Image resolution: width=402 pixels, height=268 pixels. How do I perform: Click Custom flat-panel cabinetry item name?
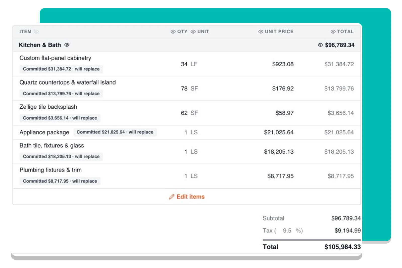click(55, 58)
